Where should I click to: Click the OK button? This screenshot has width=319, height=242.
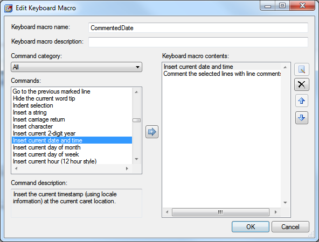click(251, 226)
